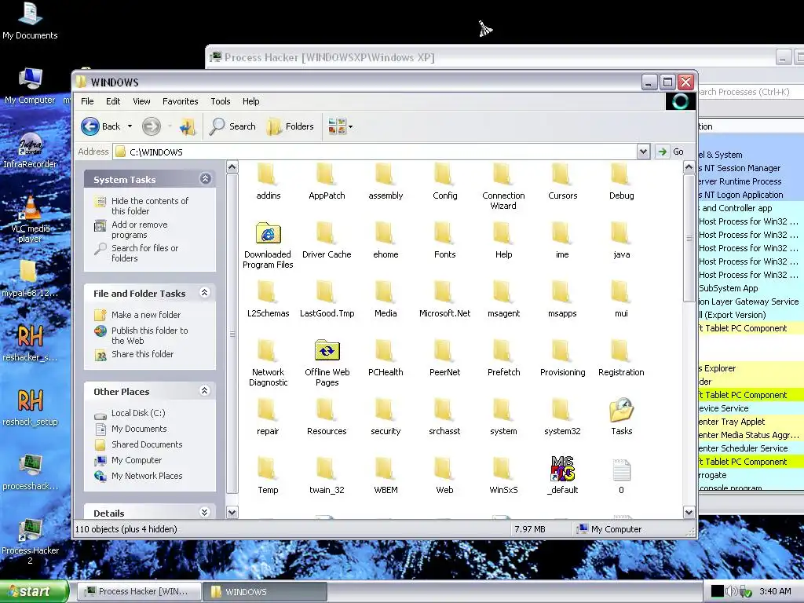Click the Start button
Viewport: 804px width, 603px height.
[x=34, y=591]
